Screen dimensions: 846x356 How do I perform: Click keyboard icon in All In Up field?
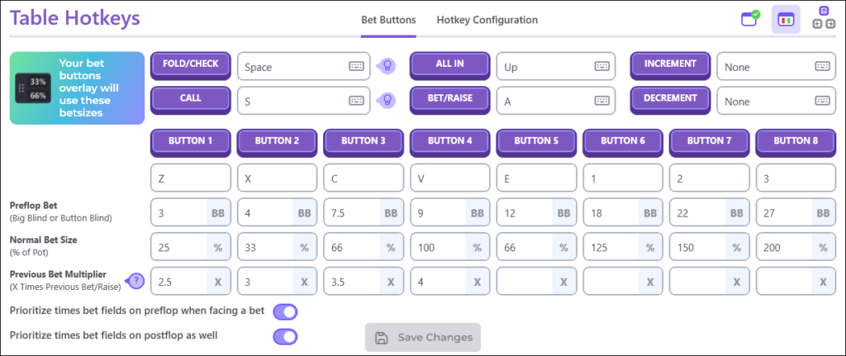(x=601, y=66)
